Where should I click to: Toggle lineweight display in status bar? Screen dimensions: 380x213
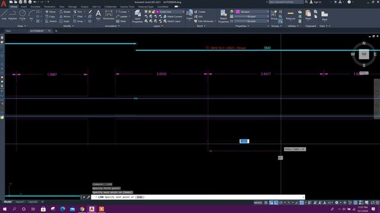tap(310, 202)
